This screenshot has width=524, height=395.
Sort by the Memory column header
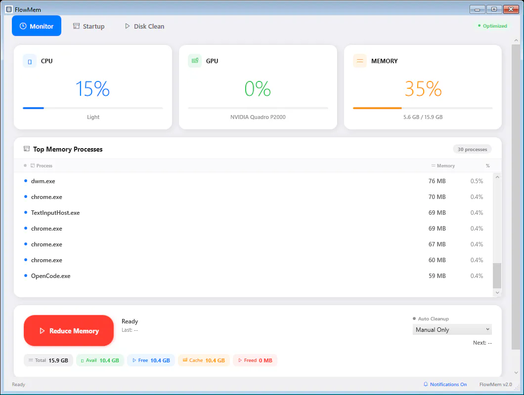[x=443, y=165]
